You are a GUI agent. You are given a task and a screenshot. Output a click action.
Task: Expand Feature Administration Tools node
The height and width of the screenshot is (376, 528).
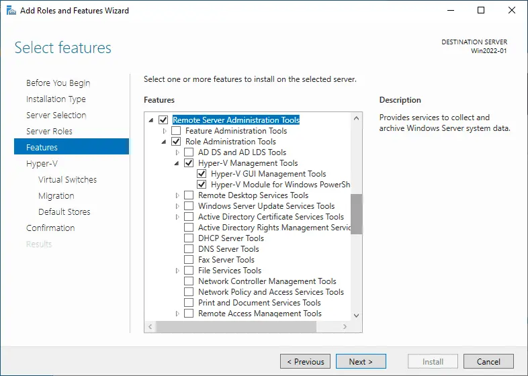coord(165,131)
